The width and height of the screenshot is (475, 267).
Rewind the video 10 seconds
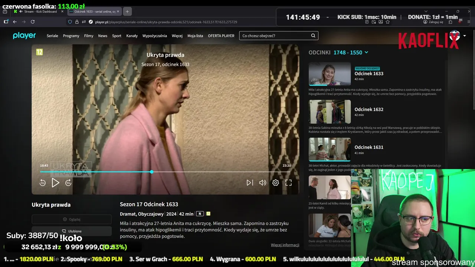[43, 182]
